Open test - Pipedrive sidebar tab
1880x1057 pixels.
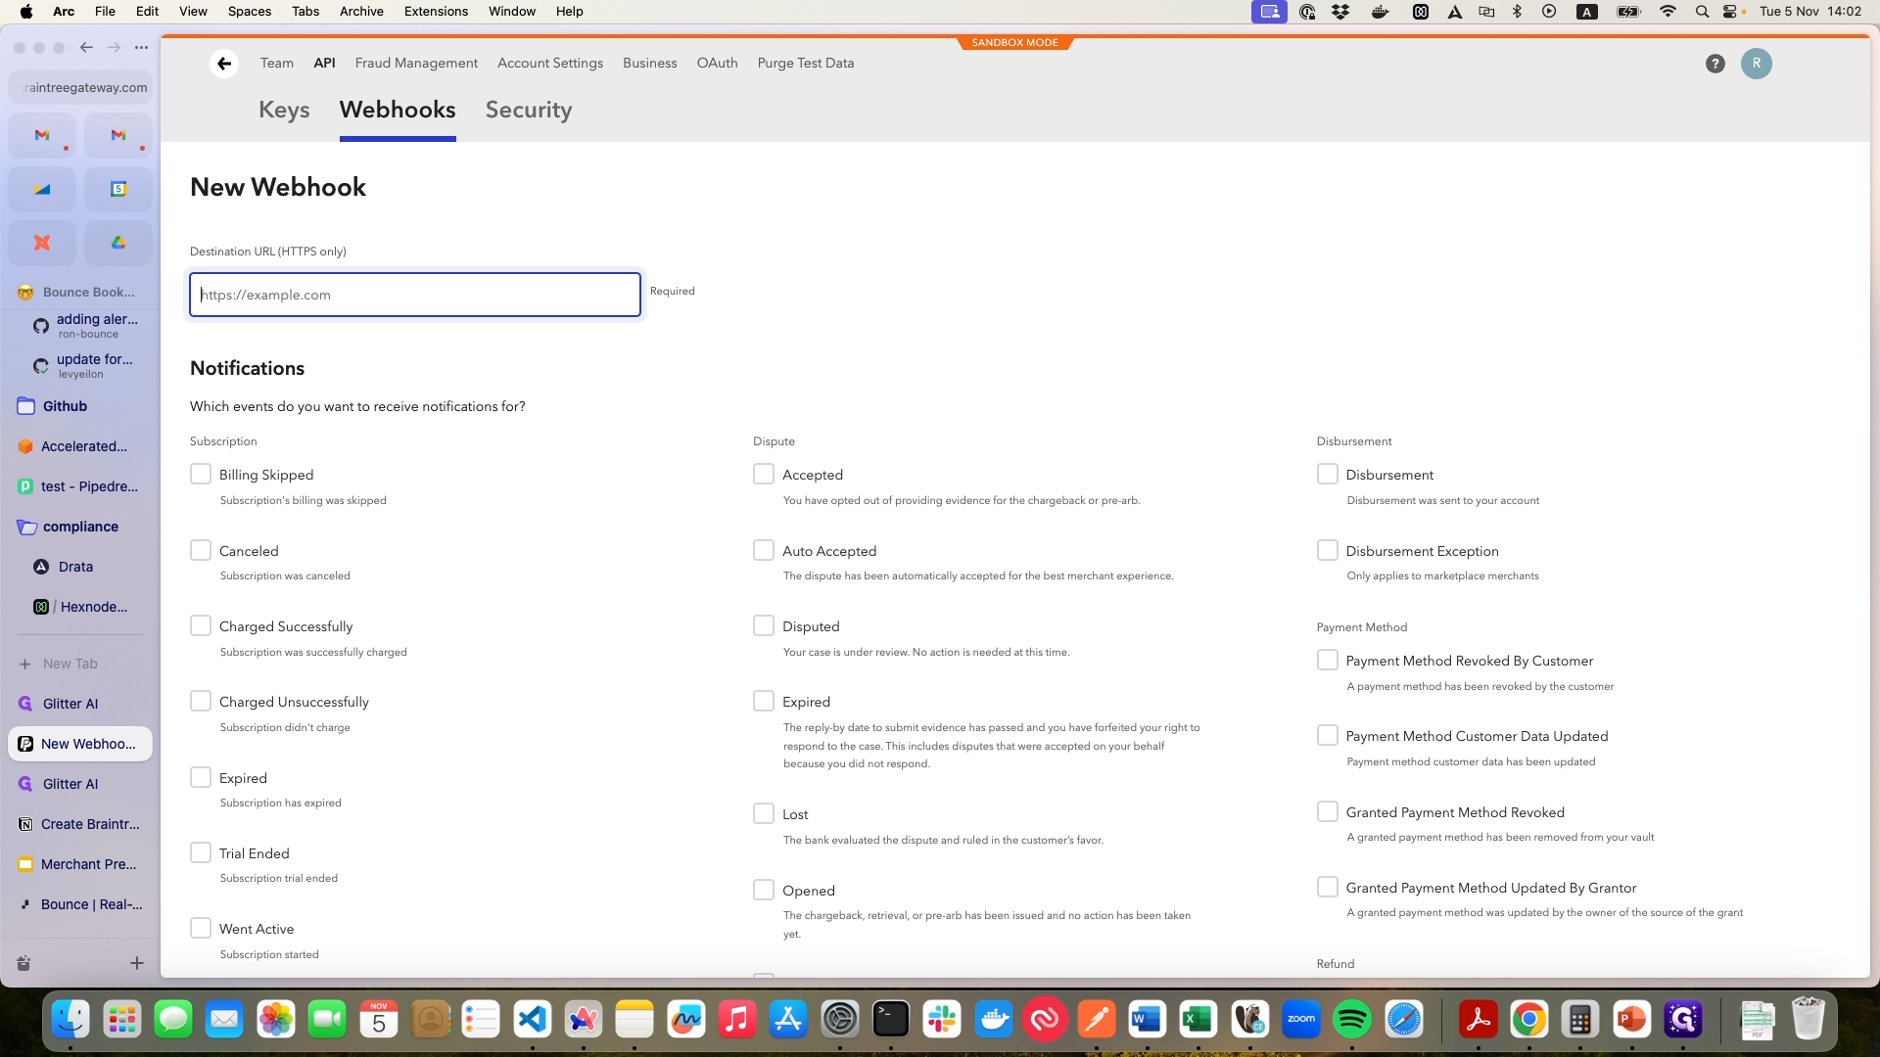(x=80, y=486)
